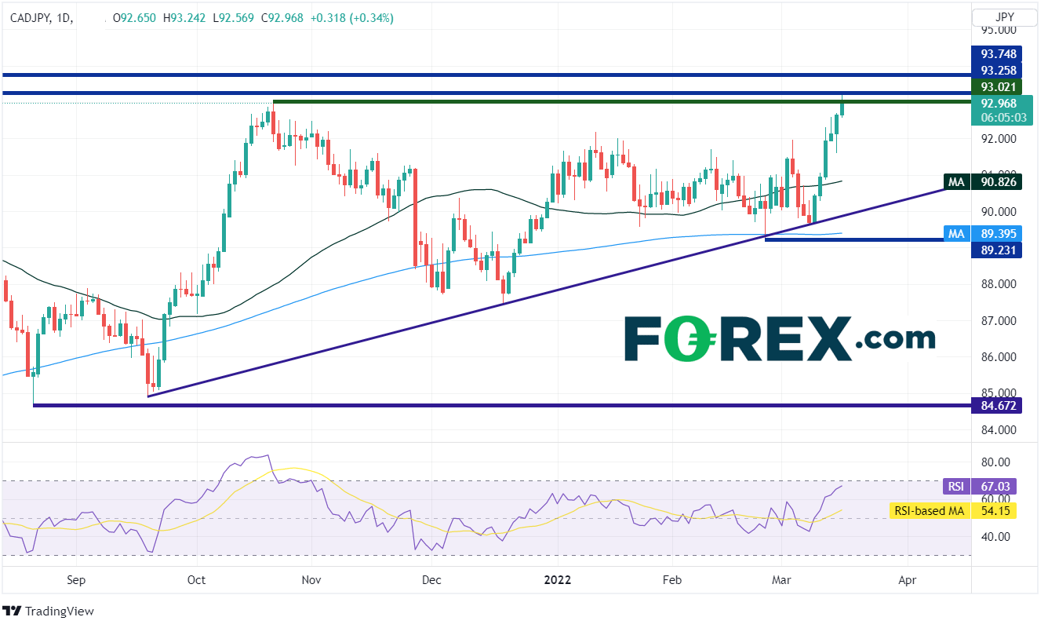The height and width of the screenshot is (628, 1048).
Task: Click the Mar label on time axis
Action: (781, 580)
